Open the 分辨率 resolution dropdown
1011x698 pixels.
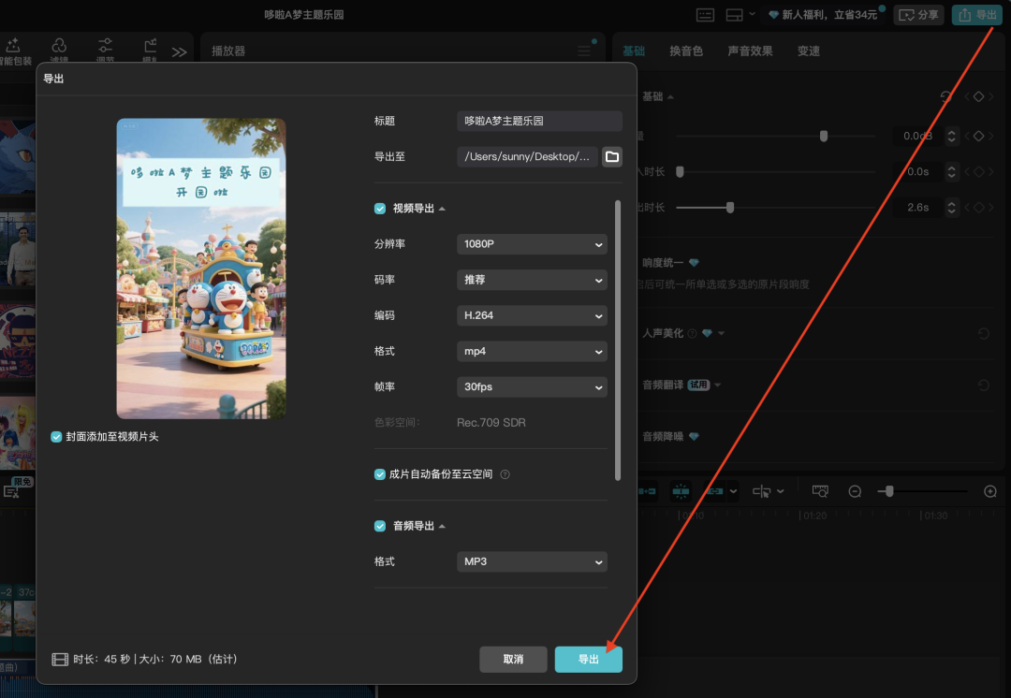(531, 244)
